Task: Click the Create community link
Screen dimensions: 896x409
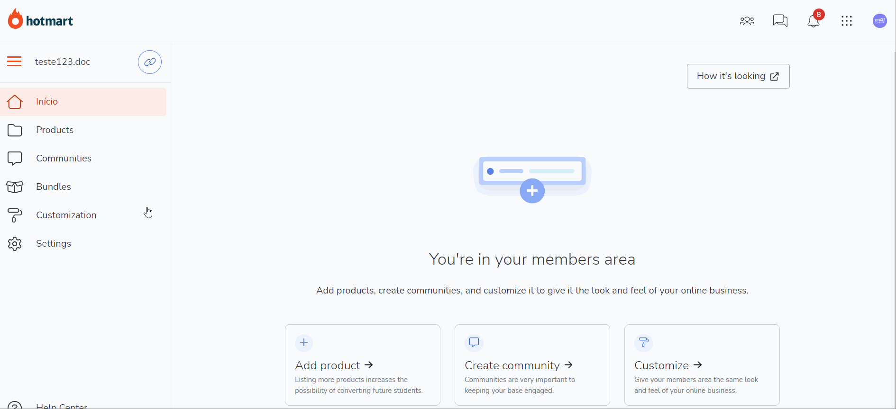Action: (x=519, y=365)
